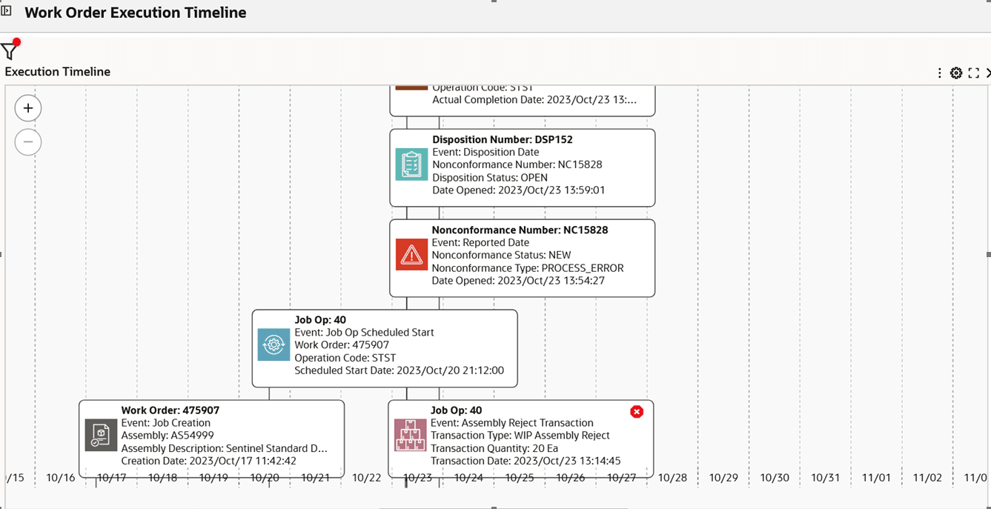Click Event: Job Creation text
Viewport: 991px width, 509px height.
point(166,423)
